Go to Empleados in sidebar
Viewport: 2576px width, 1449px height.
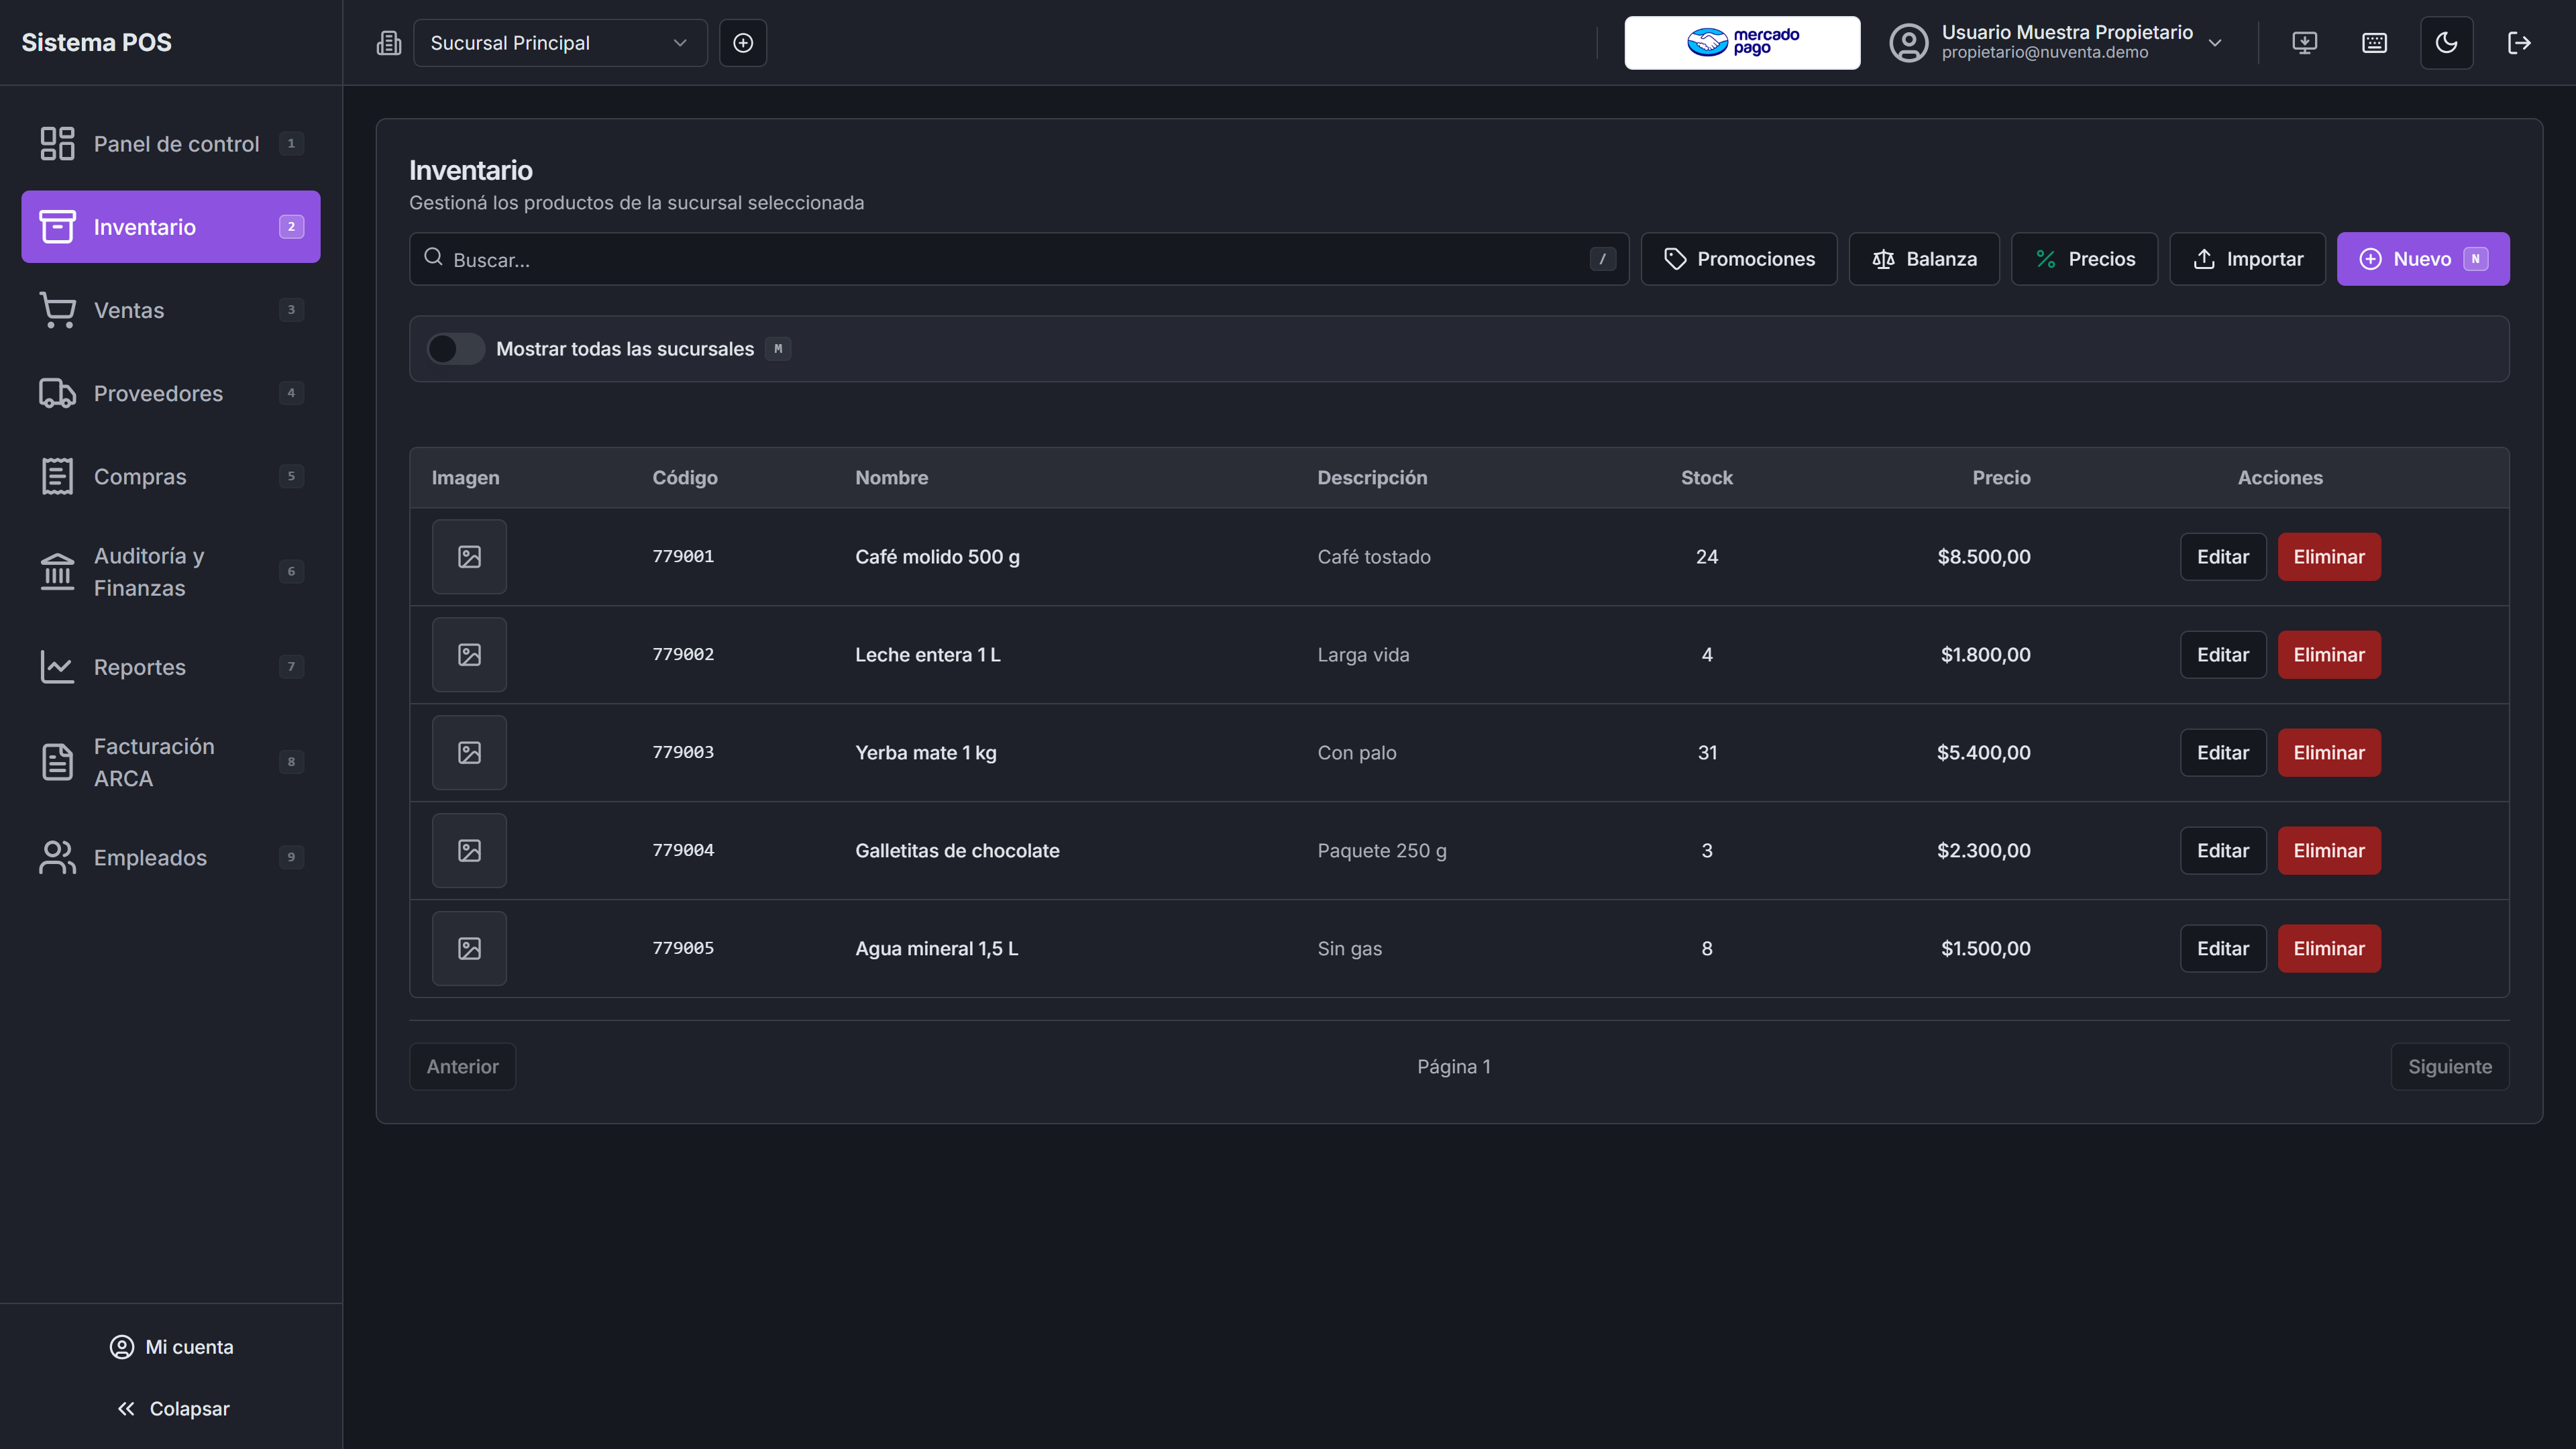click(171, 857)
